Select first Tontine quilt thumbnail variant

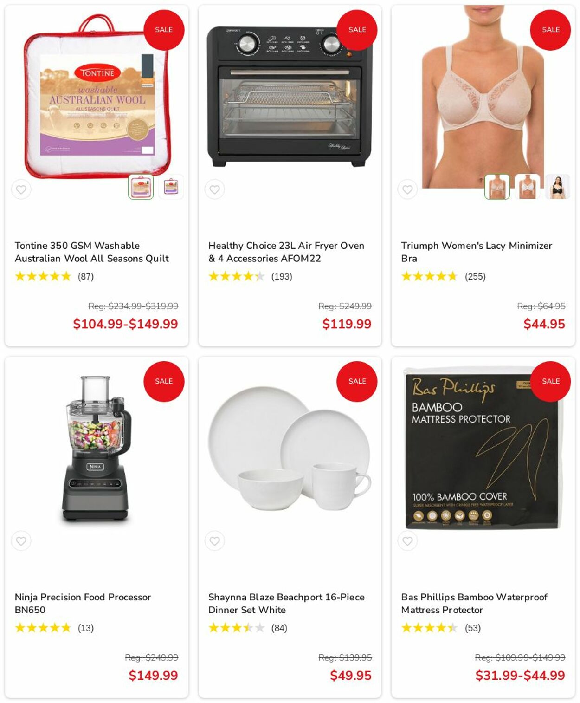141,187
